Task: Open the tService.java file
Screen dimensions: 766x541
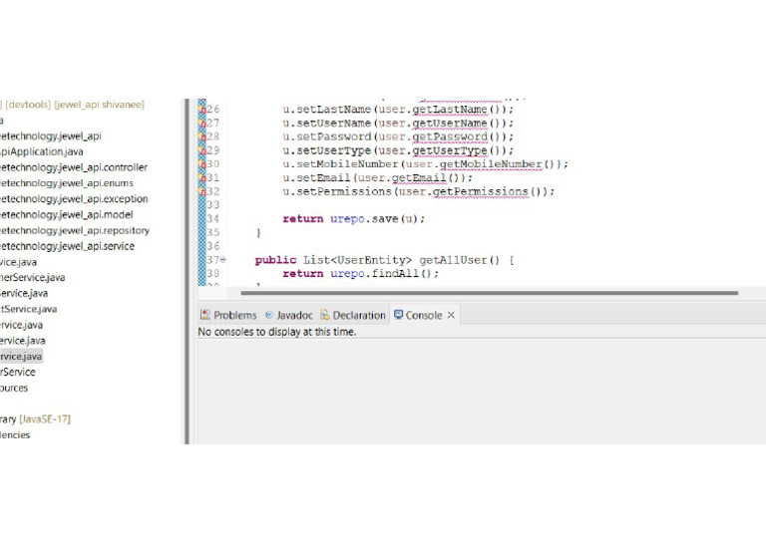Action: pos(28,309)
